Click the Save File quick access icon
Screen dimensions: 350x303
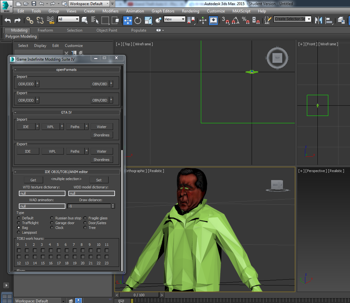[x=34, y=4]
